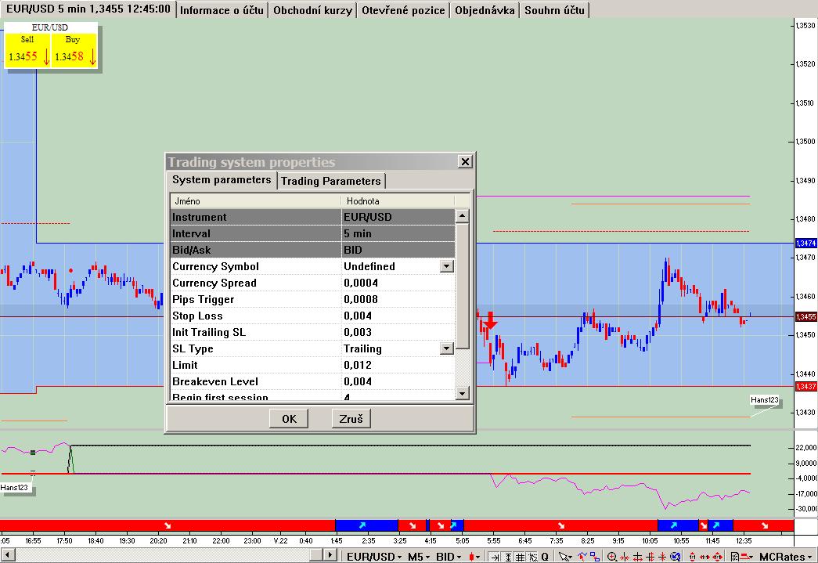Click the 1,3437 red price label
The height and width of the screenshot is (563, 818).
click(x=805, y=387)
